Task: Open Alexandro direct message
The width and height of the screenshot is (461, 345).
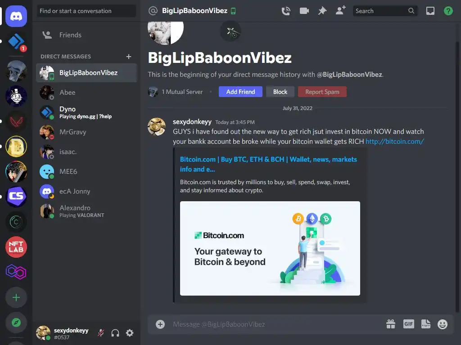Action: pyautogui.click(x=86, y=211)
